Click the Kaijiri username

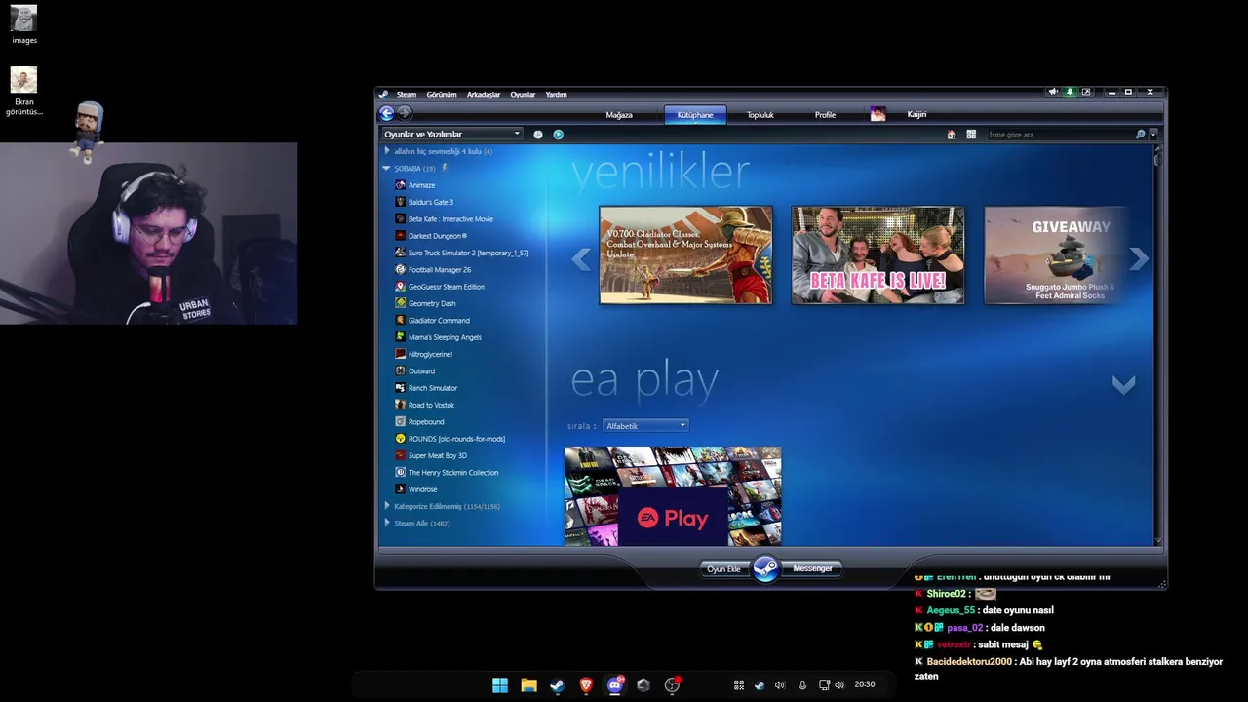(x=916, y=115)
